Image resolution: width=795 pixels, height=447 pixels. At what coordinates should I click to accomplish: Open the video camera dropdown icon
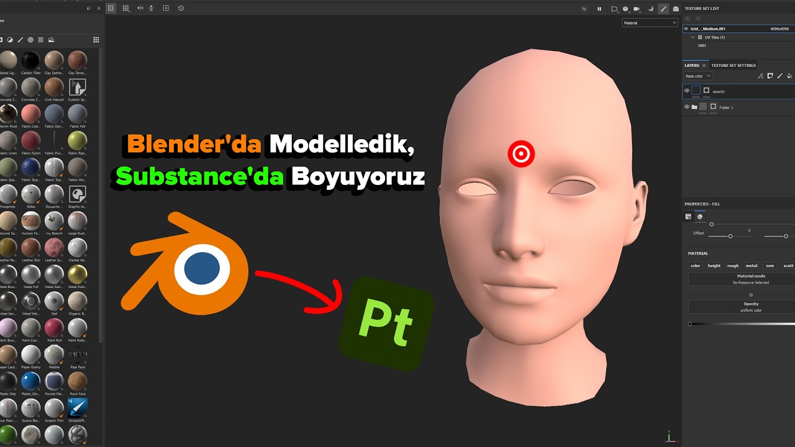click(x=637, y=9)
